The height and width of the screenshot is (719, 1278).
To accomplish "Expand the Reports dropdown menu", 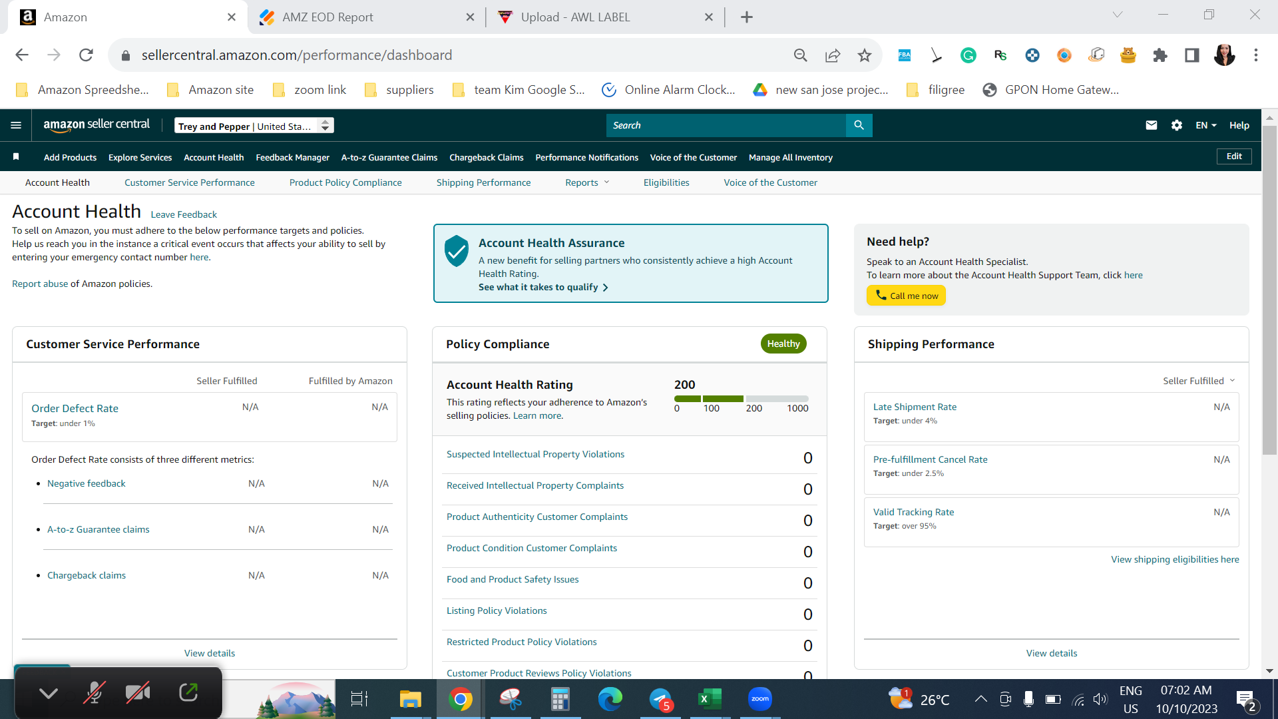I will 587,182.
